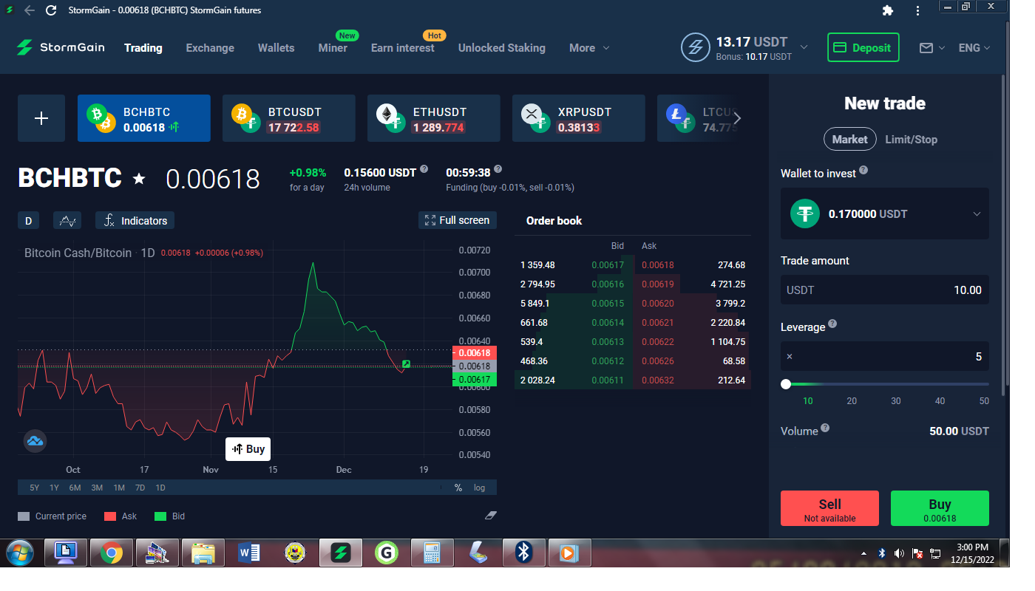This screenshot has width=1035, height=591.
Task: Click the red Sell button
Action: [x=829, y=508]
